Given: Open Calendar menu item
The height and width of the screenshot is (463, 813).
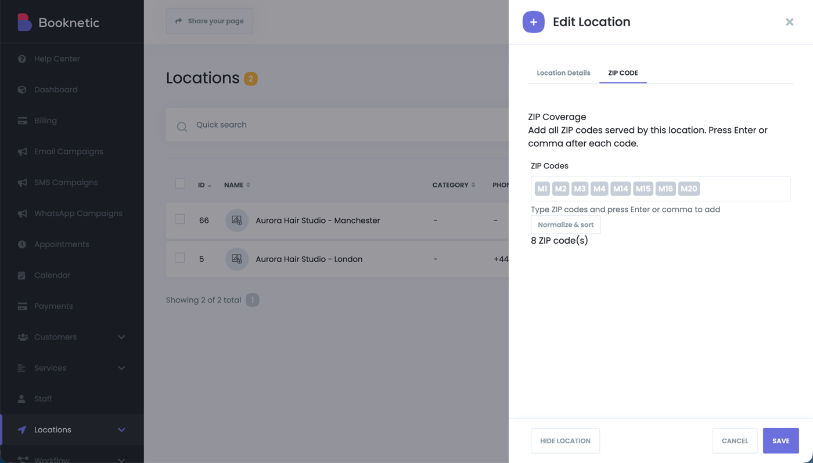Looking at the screenshot, I should click(72, 275).
